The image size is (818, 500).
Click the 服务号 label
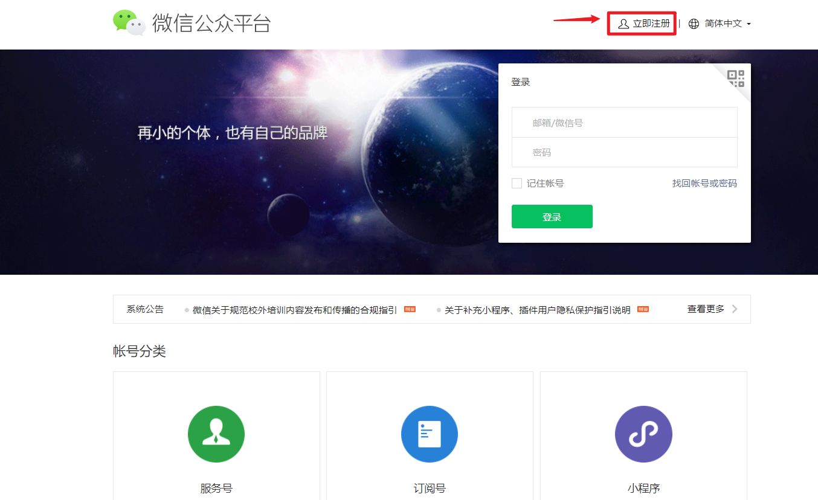(216, 489)
